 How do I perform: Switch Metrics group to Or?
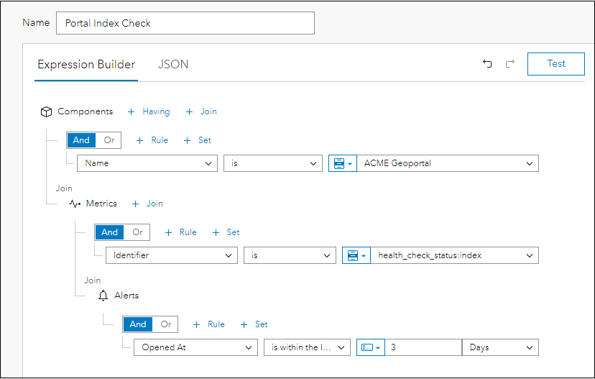137,232
